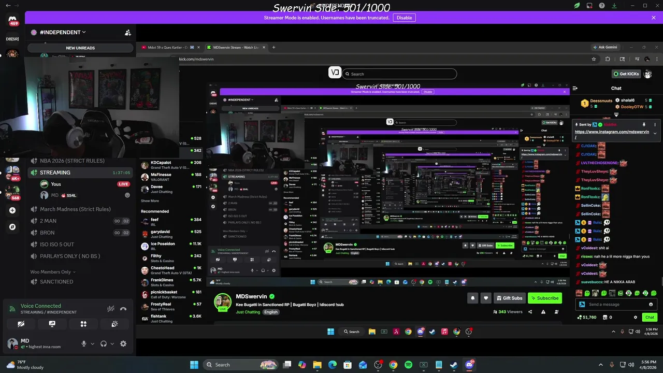
Task: Open Windows Start menu
Action: [x=194, y=365]
